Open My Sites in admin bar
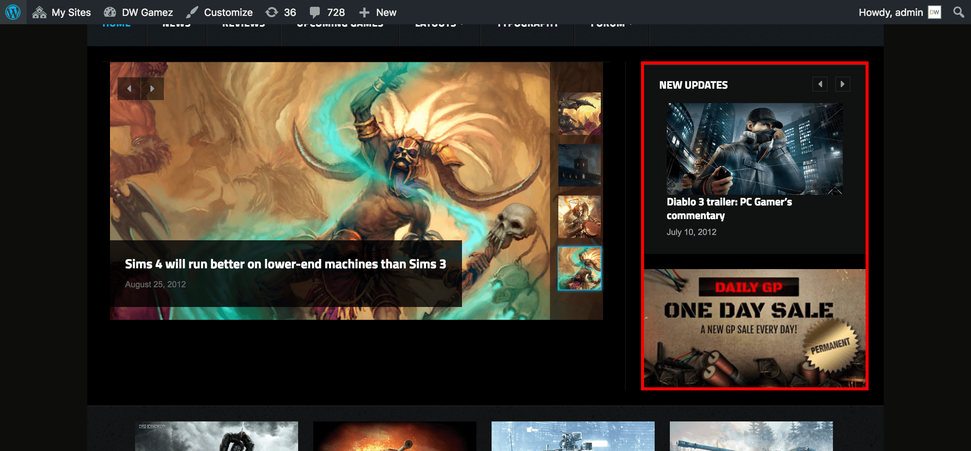 pos(61,12)
